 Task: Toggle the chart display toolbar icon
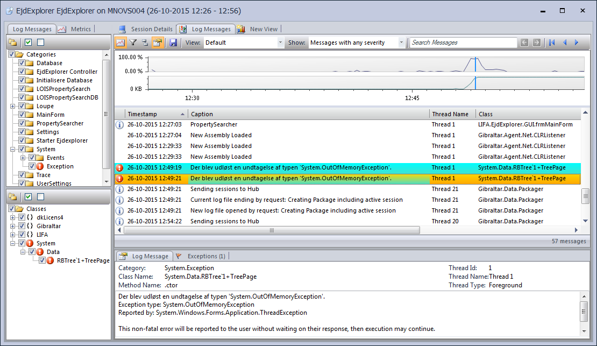click(x=120, y=43)
